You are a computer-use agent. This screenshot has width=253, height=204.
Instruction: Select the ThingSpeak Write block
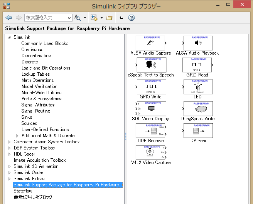197,109
